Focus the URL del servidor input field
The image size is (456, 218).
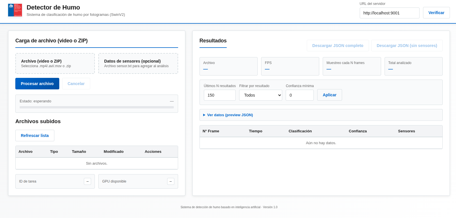coord(389,13)
